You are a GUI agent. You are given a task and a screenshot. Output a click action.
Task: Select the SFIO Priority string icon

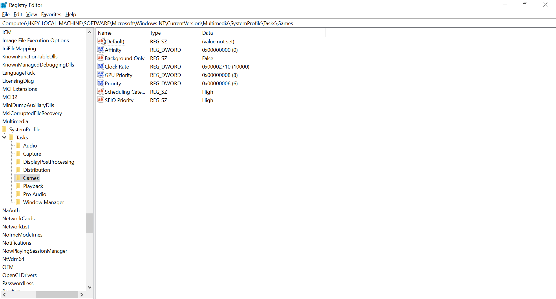click(x=100, y=100)
